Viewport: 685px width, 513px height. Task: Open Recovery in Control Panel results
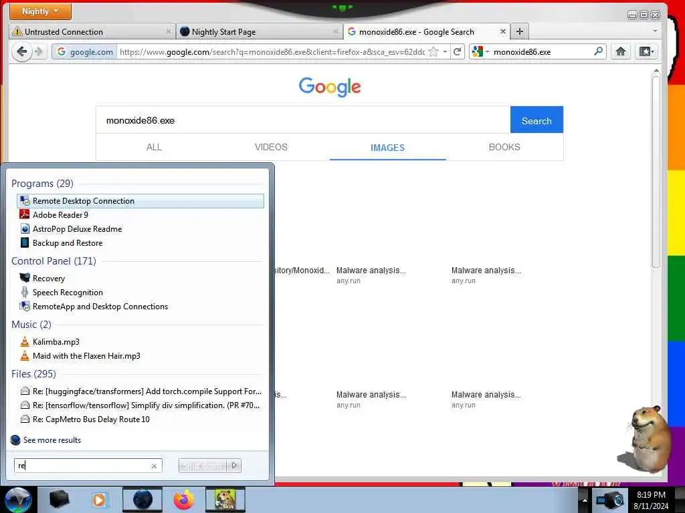click(x=140, y=279)
